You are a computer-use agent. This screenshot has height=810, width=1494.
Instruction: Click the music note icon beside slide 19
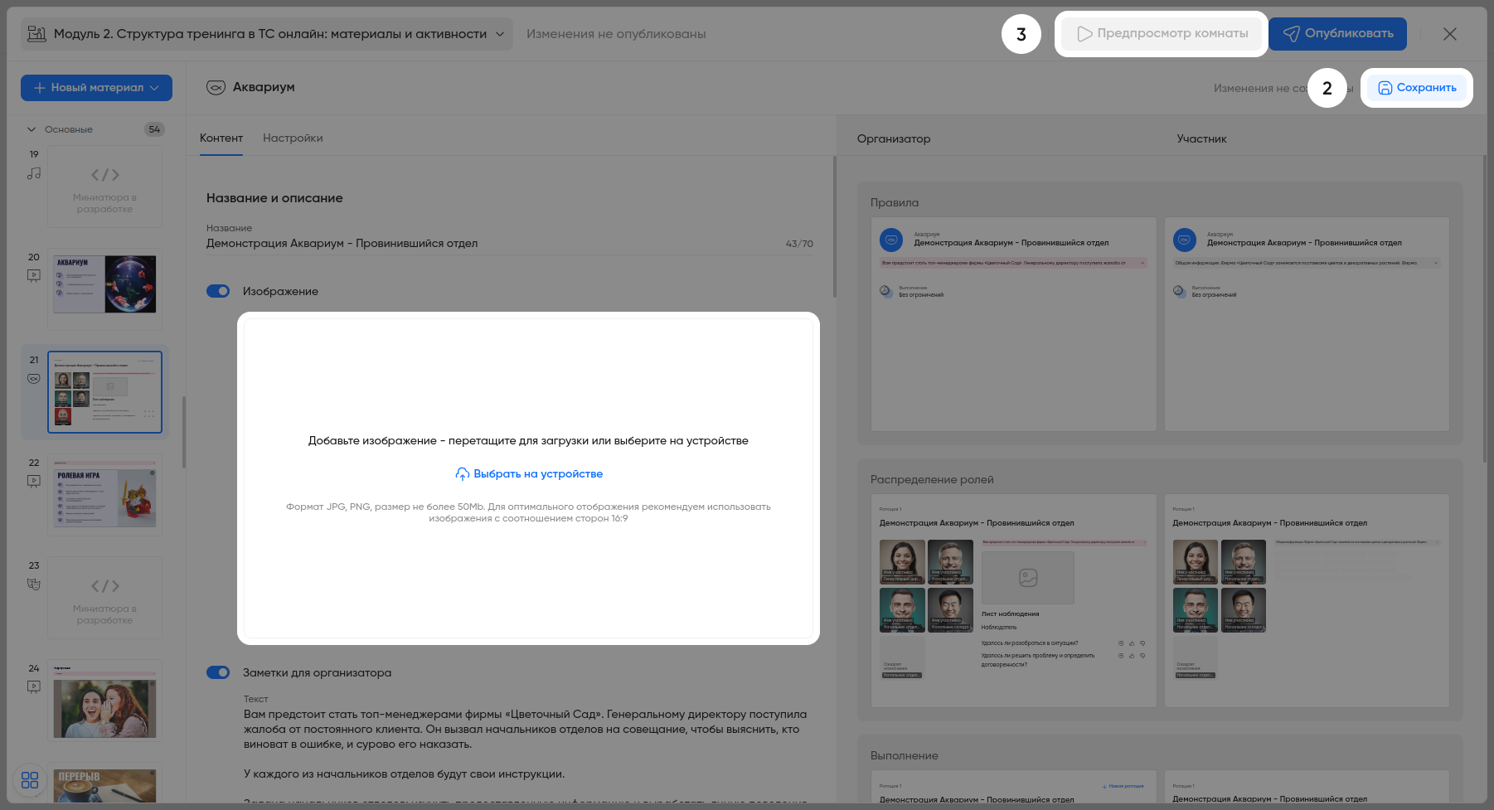click(x=33, y=173)
